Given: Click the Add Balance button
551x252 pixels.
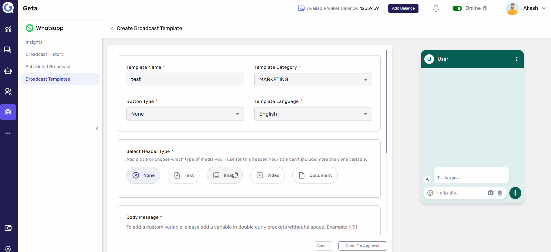Looking at the screenshot, I should pos(403,8).
